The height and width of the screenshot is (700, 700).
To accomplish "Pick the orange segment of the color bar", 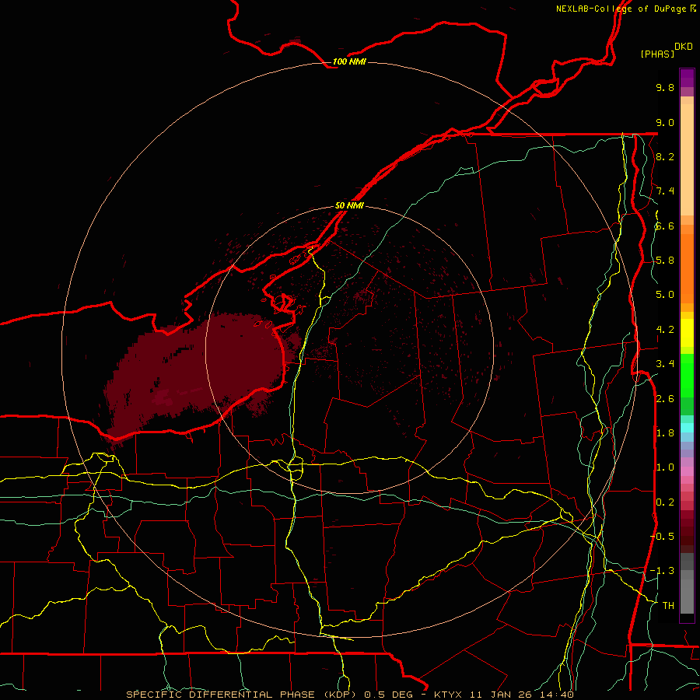I will pyautogui.click(x=687, y=269).
